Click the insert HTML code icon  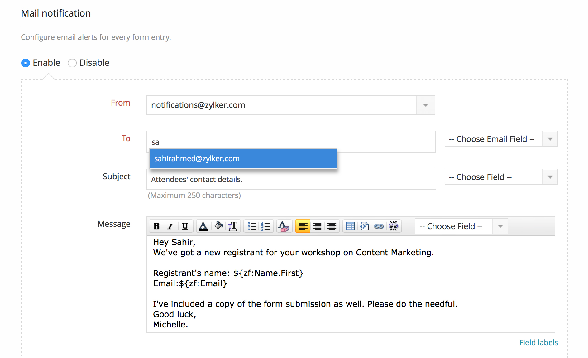tap(365, 226)
